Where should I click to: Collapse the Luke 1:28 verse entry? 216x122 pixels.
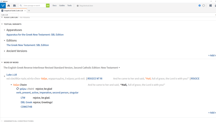click(5, 76)
